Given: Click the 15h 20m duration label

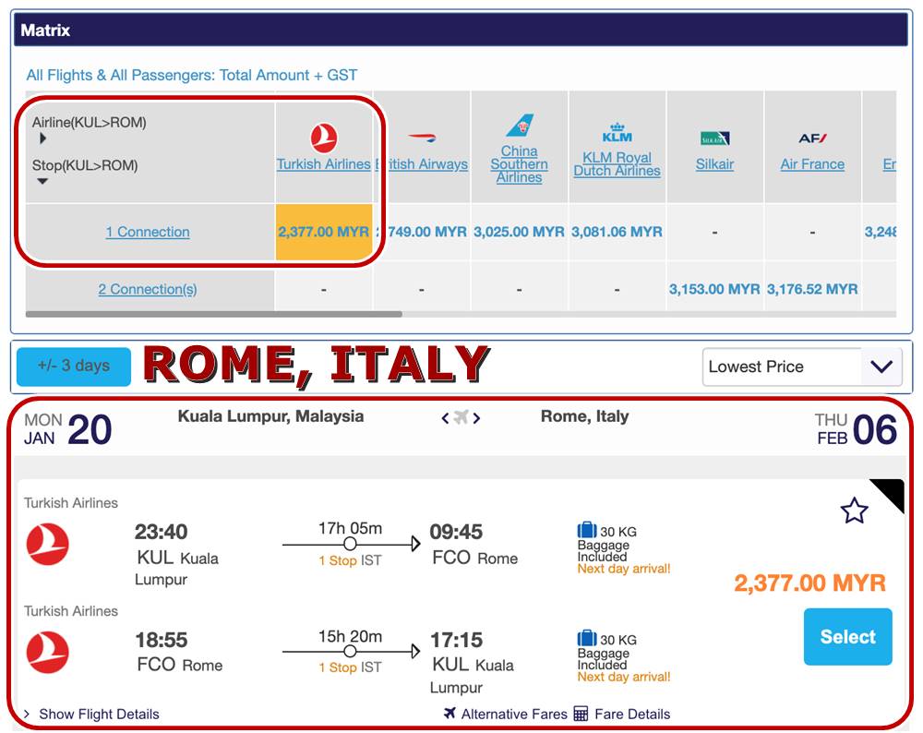Looking at the screenshot, I should click(350, 636).
